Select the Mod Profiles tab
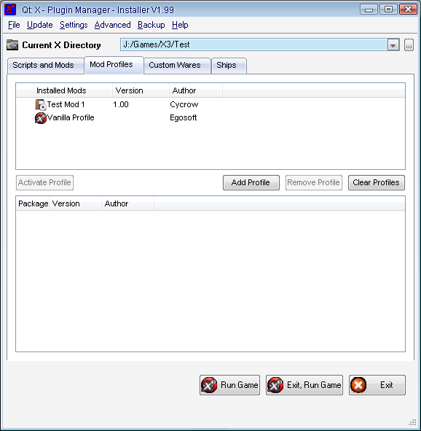 pos(114,65)
